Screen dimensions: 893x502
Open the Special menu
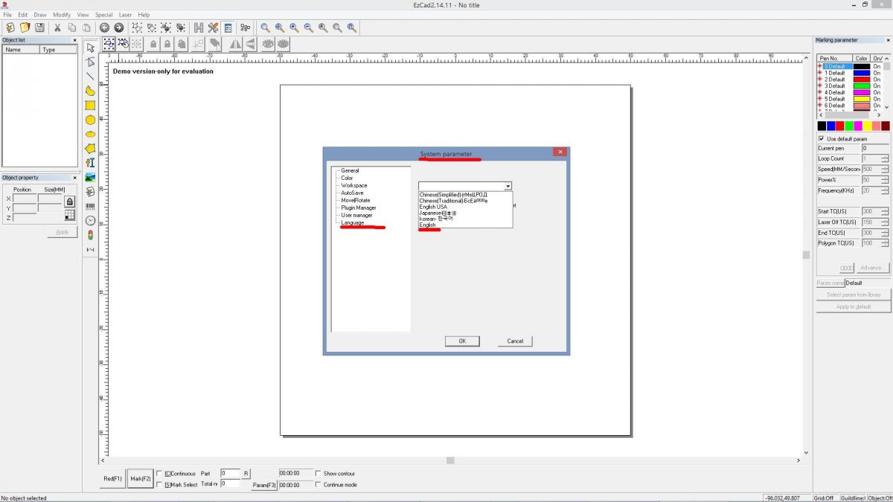(103, 15)
